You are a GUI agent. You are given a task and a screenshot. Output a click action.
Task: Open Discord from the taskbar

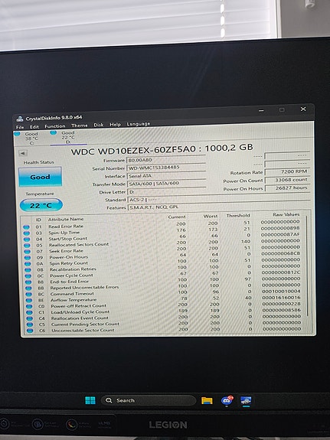tap(227, 400)
